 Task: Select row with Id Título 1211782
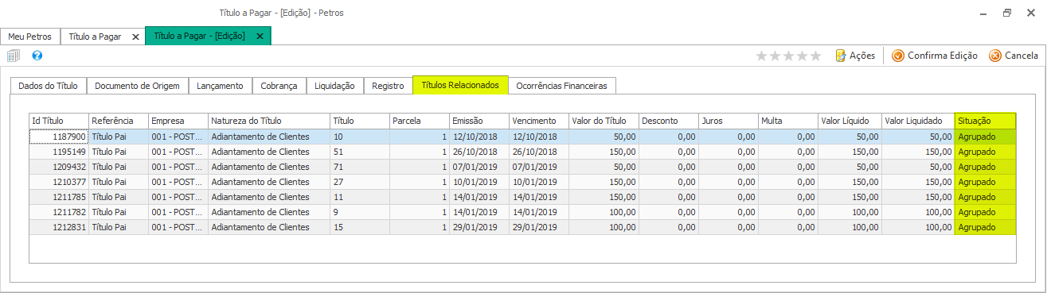coord(522,212)
